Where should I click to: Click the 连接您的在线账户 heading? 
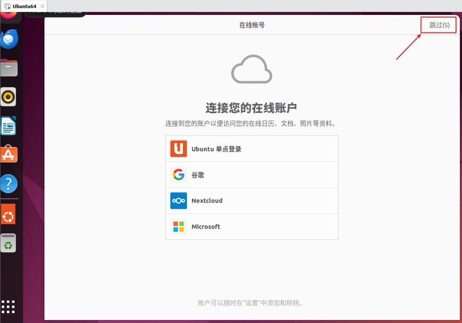click(251, 108)
